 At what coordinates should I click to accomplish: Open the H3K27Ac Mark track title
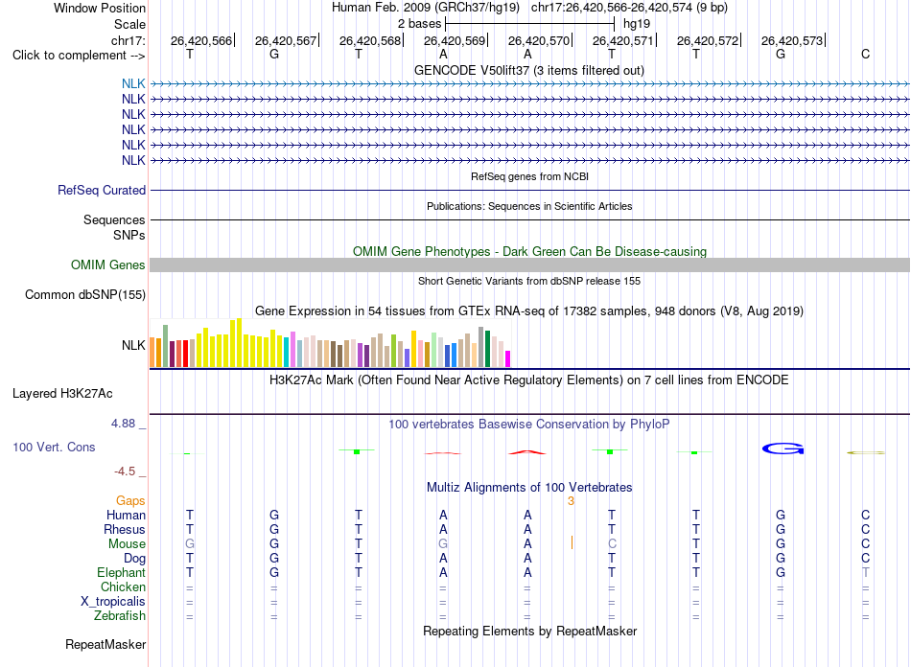coord(528,379)
